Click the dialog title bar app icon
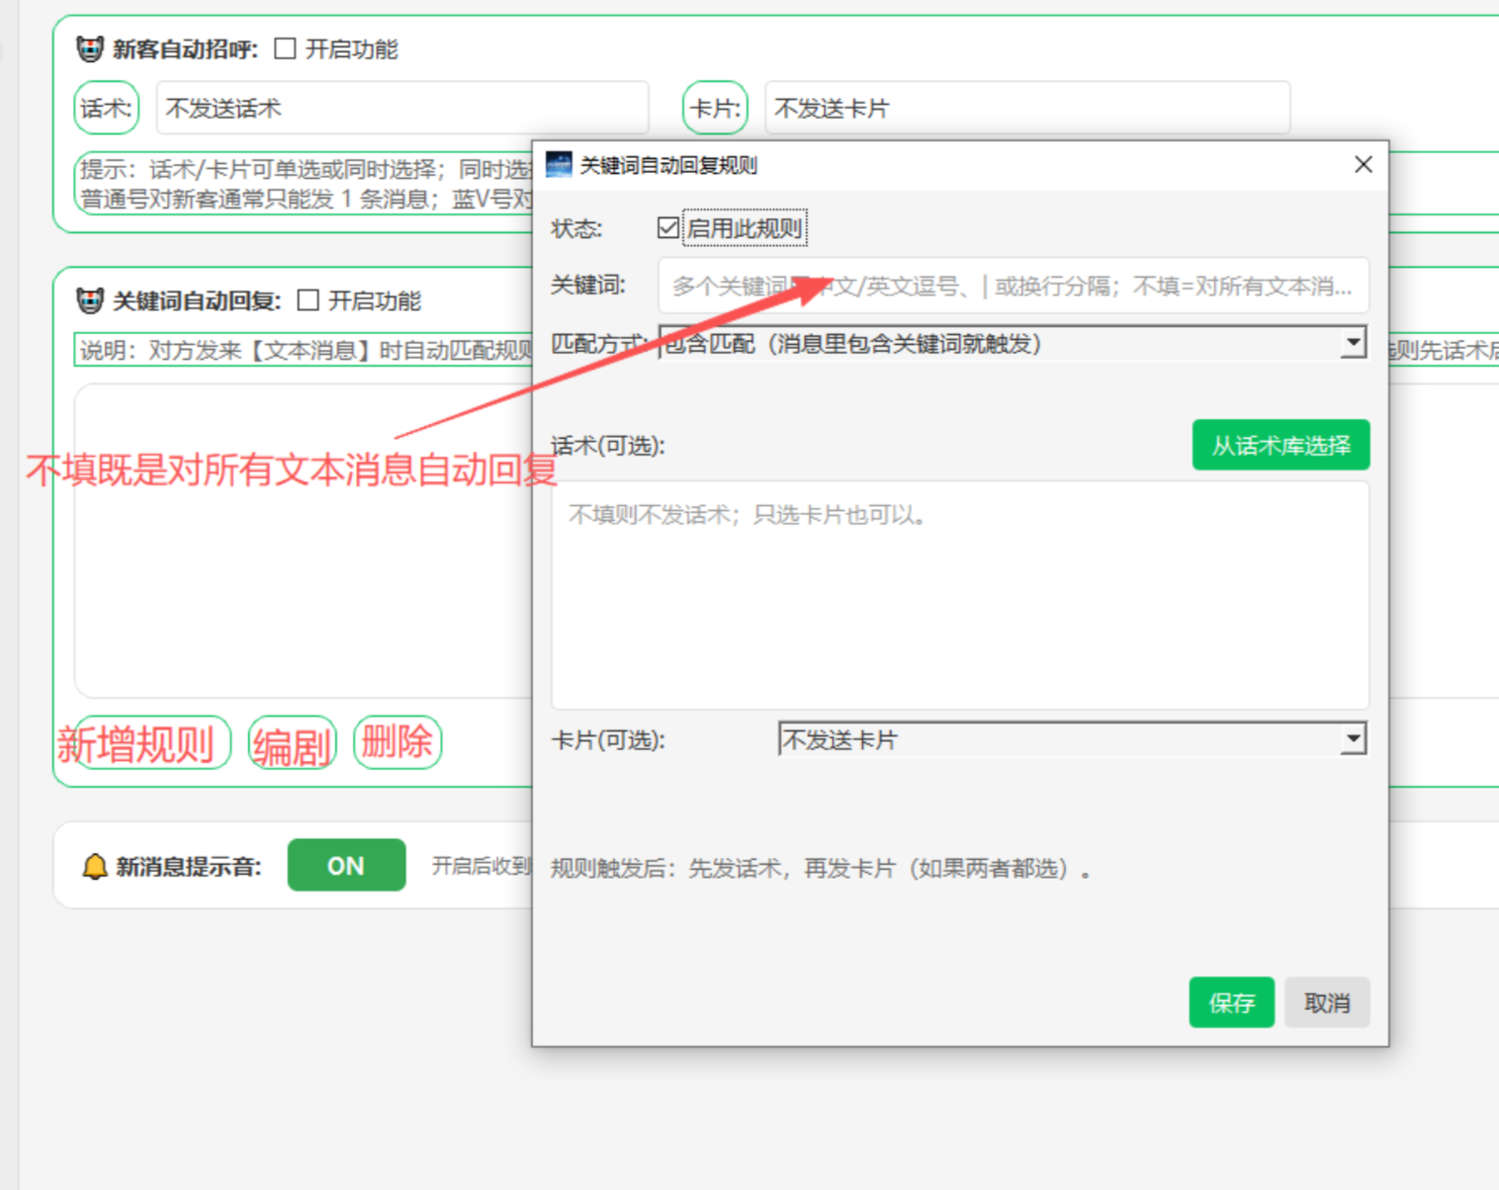This screenshot has height=1190, width=1499. [x=559, y=164]
